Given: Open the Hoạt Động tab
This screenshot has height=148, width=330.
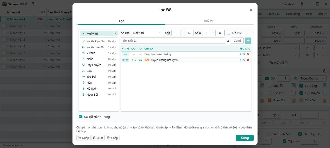Looking at the screenshot, I should click(293, 14).
